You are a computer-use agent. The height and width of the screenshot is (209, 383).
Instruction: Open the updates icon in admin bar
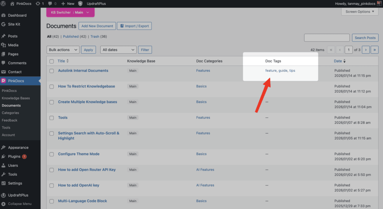[38, 4]
